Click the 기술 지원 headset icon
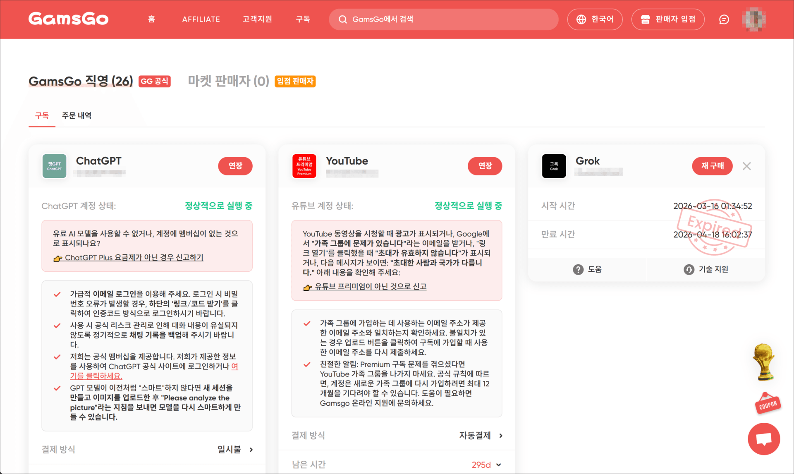The width and height of the screenshot is (794, 474). tap(689, 270)
